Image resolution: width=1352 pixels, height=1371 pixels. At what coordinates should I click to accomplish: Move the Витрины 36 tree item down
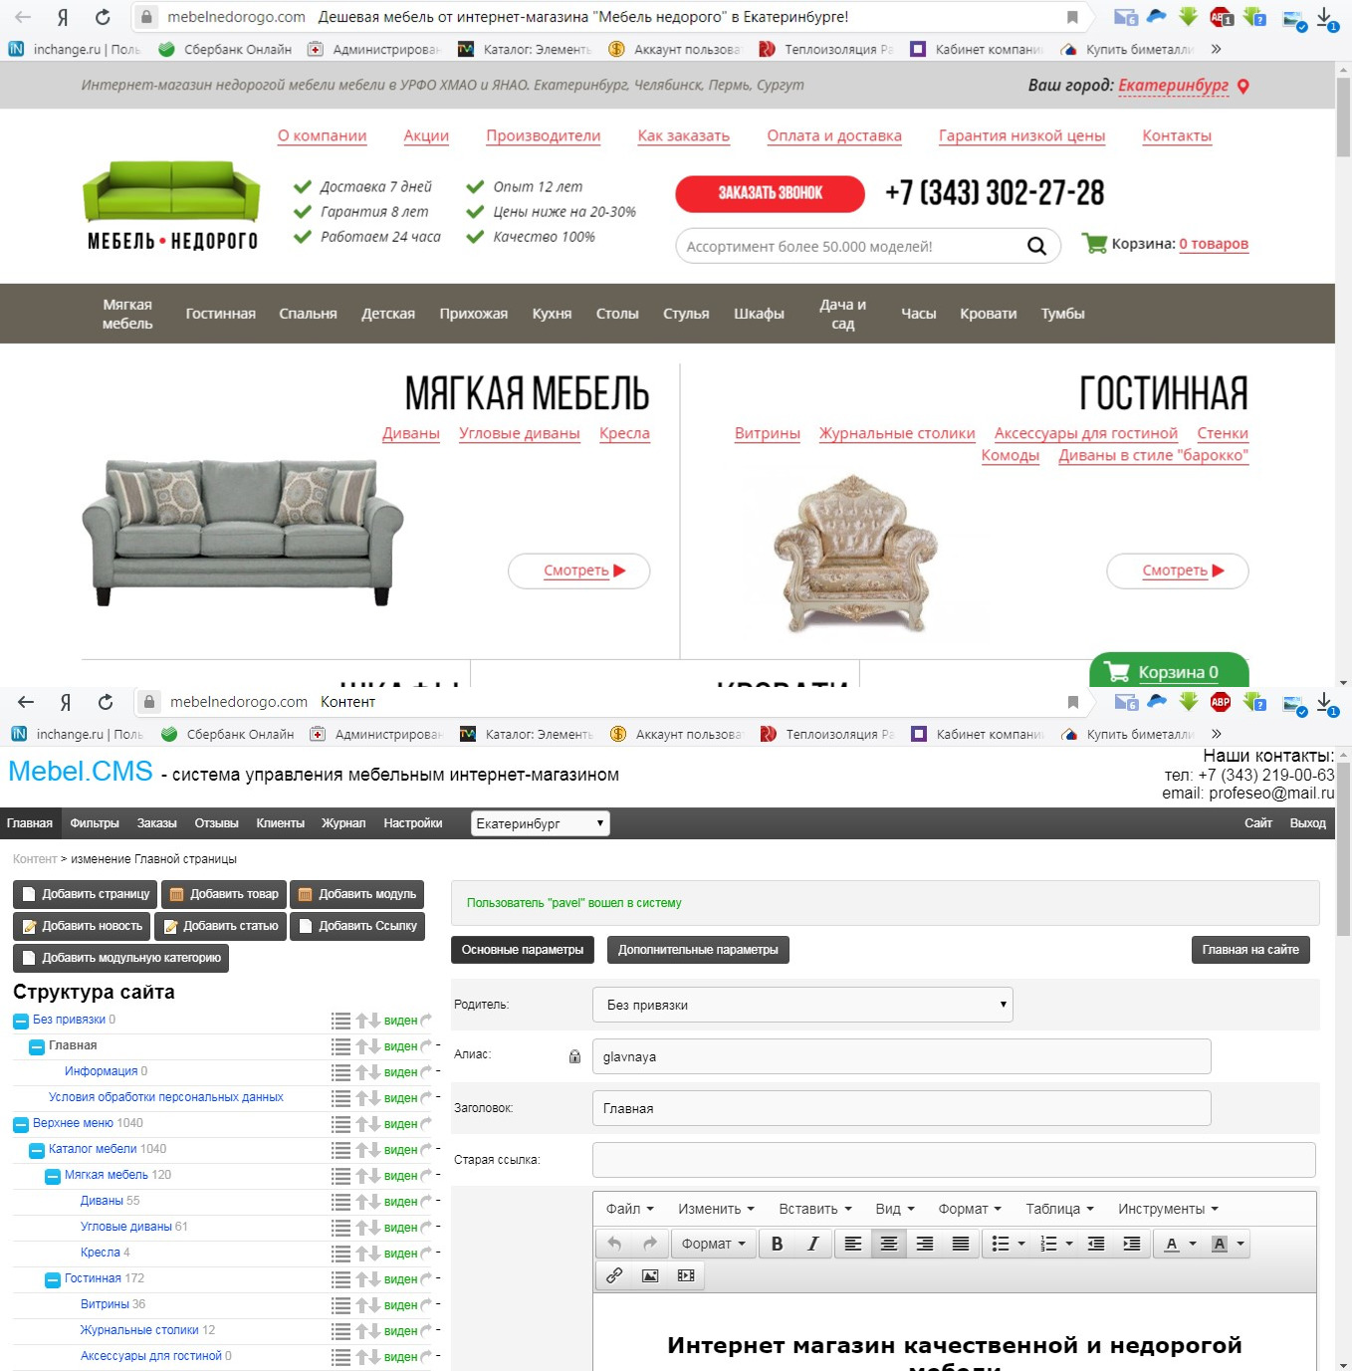tap(374, 1305)
